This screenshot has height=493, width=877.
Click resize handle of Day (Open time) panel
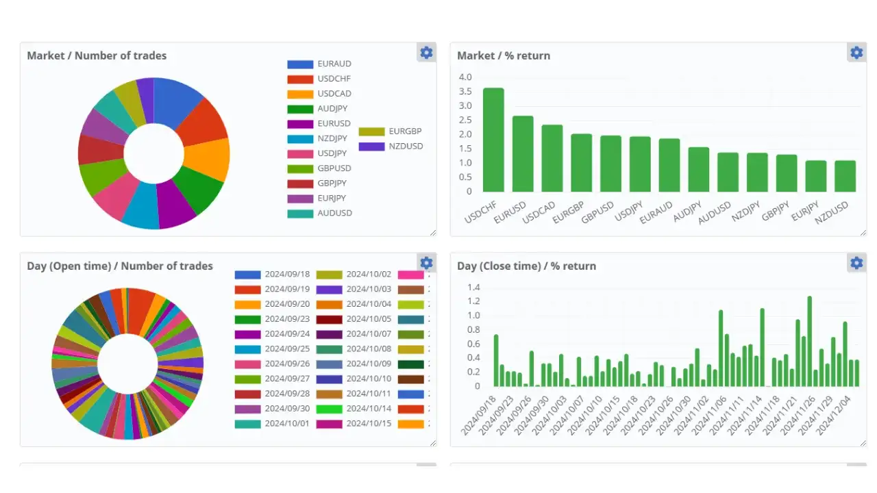(432, 443)
